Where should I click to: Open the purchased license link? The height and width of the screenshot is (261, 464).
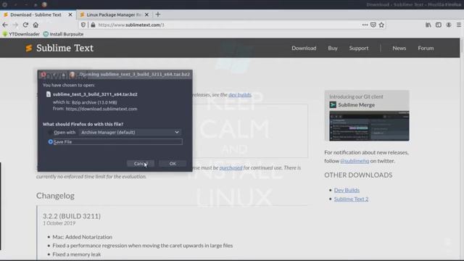pos(231,167)
